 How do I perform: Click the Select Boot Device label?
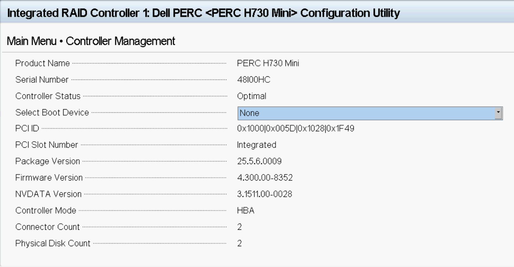click(x=52, y=113)
